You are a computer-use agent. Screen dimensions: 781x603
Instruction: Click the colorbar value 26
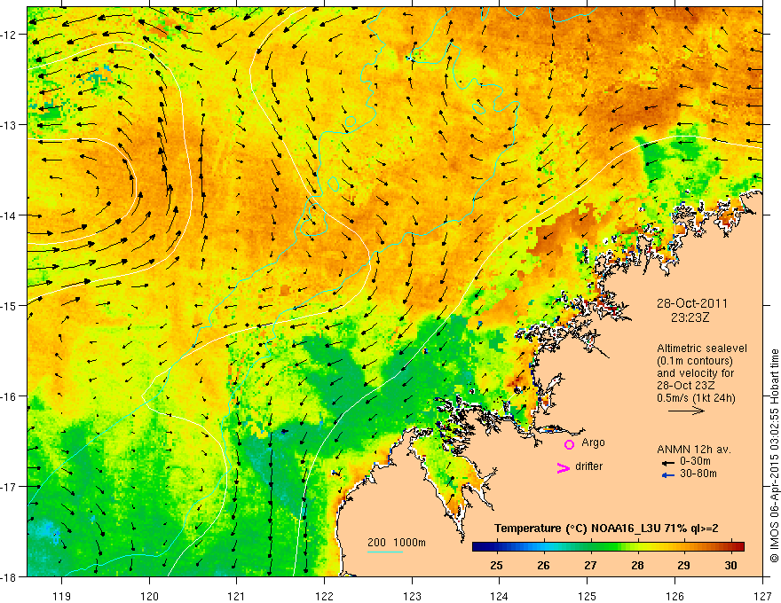click(543, 565)
